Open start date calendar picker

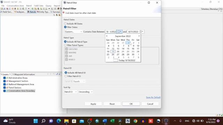pyautogui.click(x=120, y=32)
